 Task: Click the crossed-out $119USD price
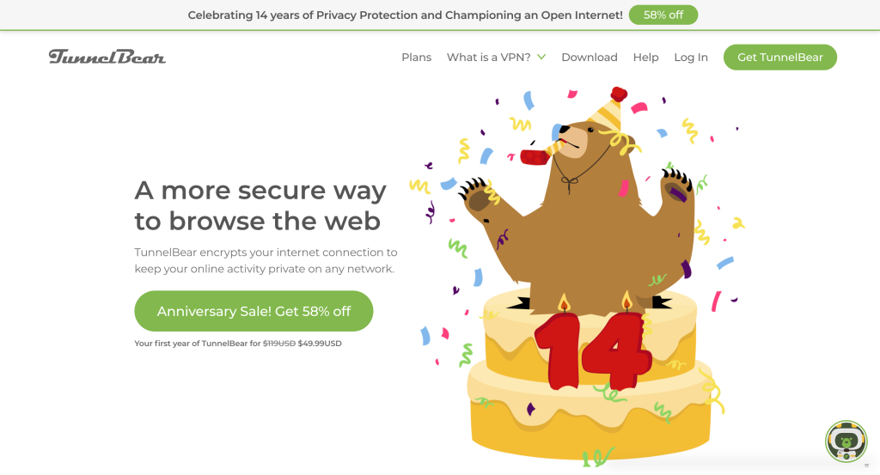(x=278, y=344)
